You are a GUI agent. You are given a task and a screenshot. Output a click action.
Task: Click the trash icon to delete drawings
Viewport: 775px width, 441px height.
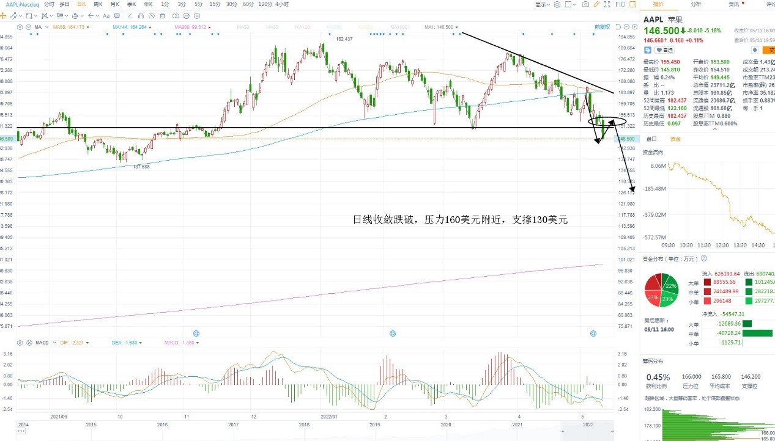click(x=162, y=16)
